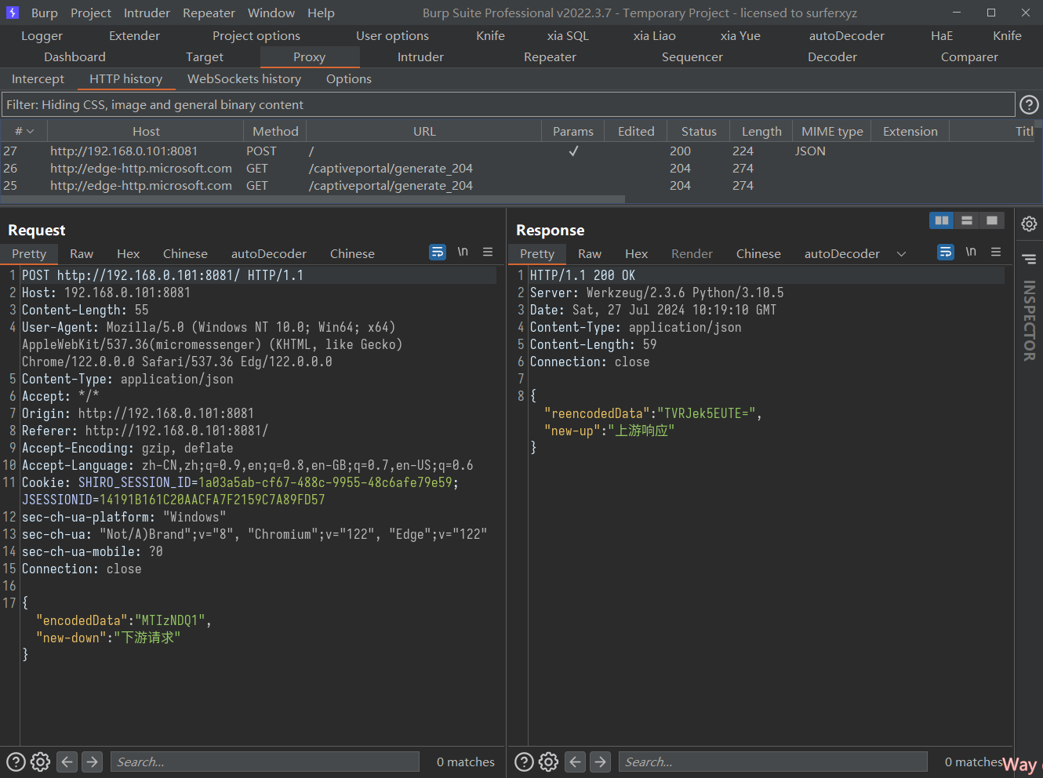Image resolution: width=1043 pixels, height=778 pixels.
Task: Switch to the Sequencer tab
Action: pyautogui.click(x=692, y=56)
